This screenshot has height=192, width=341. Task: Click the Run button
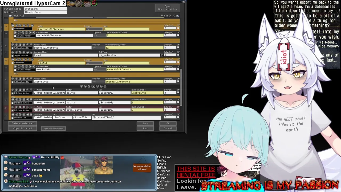click(145, 129)
